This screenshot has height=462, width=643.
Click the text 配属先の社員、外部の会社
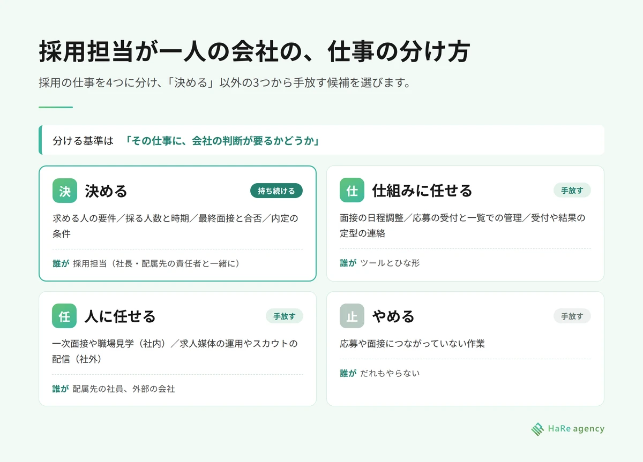click(124, 389)
